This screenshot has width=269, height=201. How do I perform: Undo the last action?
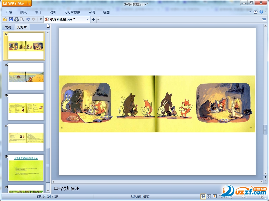click(28, 19)
